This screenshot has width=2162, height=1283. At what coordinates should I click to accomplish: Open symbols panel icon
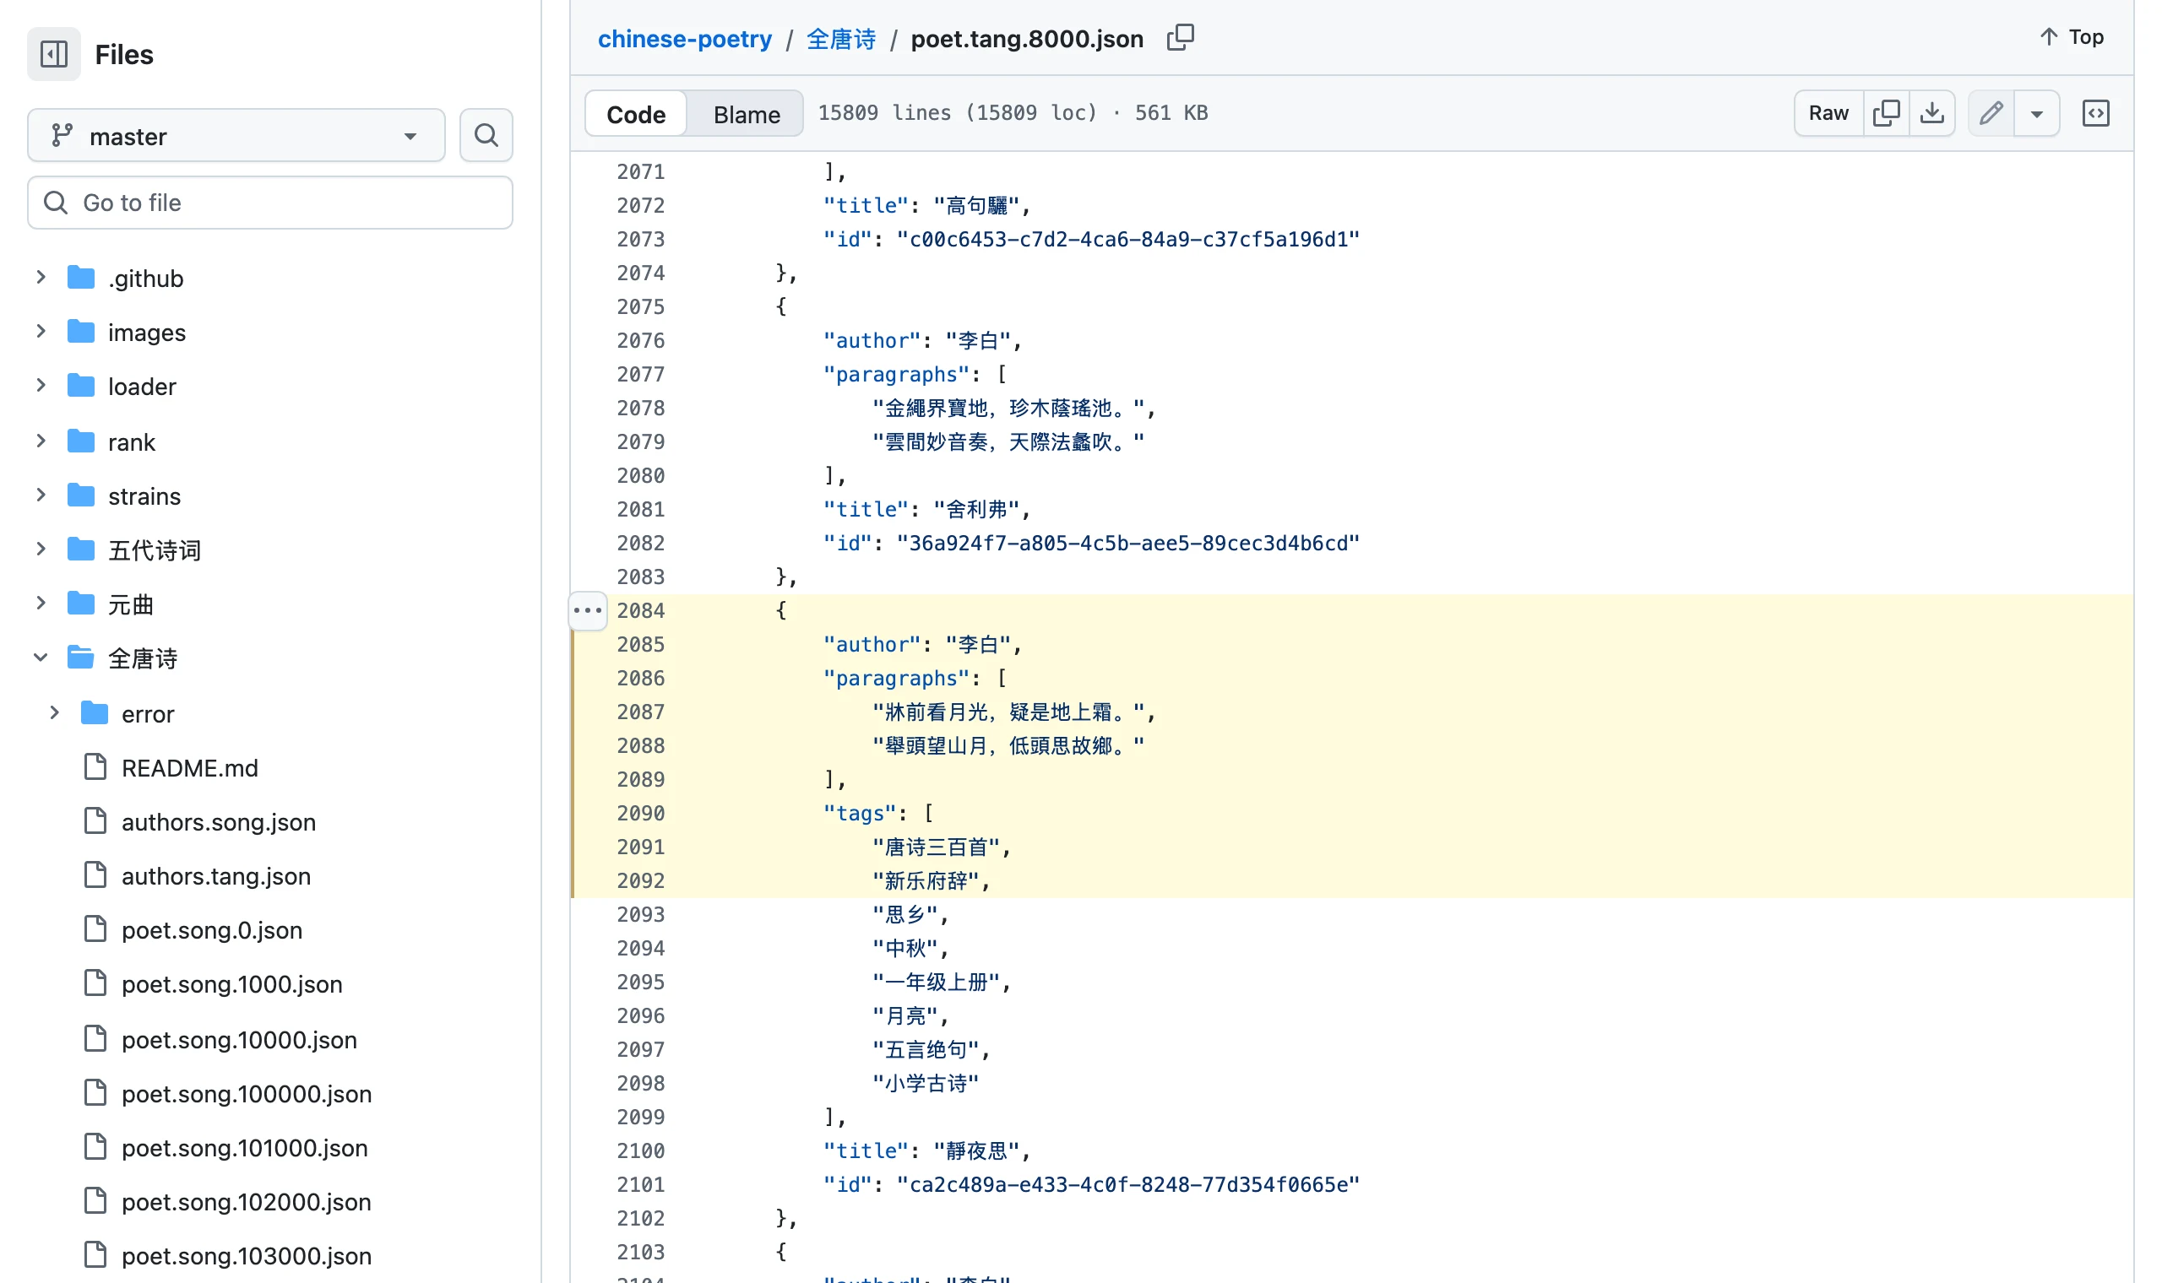[2095, 113]
